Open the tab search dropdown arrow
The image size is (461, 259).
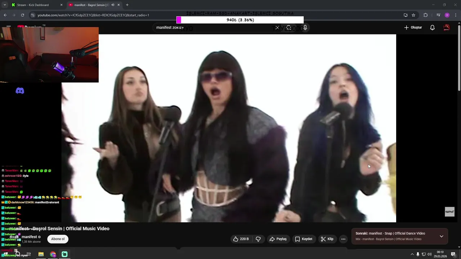(5, 5)
